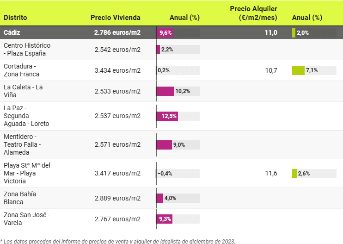Click the 2.889 euros/m2 price cell
Image resolution: width=343 pixels, height=244 pixels.
(x=117, y=198)
